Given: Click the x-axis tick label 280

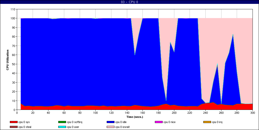Looking at the screenshot, I should point(237,113).
